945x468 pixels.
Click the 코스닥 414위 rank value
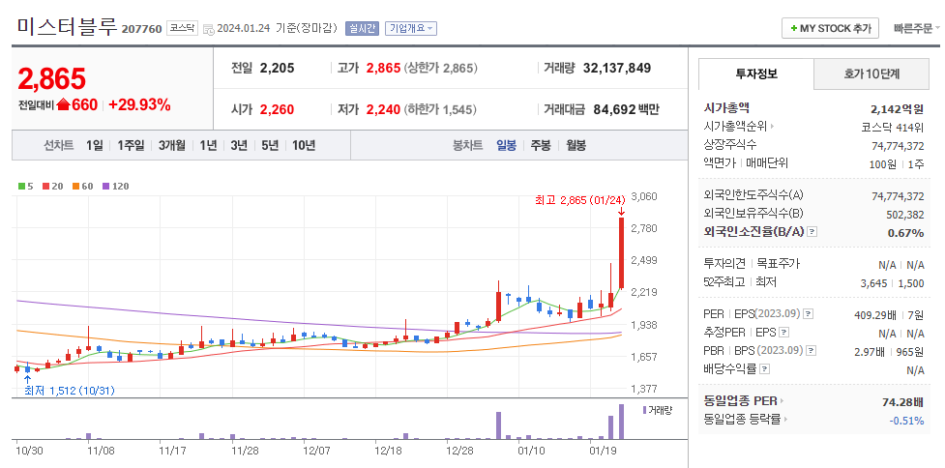(x=893, y=128)
